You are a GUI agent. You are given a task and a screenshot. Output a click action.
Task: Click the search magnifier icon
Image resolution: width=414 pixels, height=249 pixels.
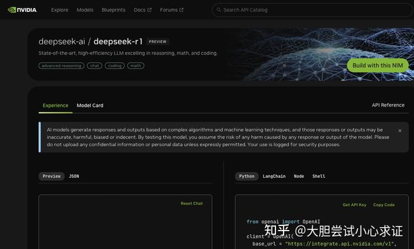(x=218, y=10)
